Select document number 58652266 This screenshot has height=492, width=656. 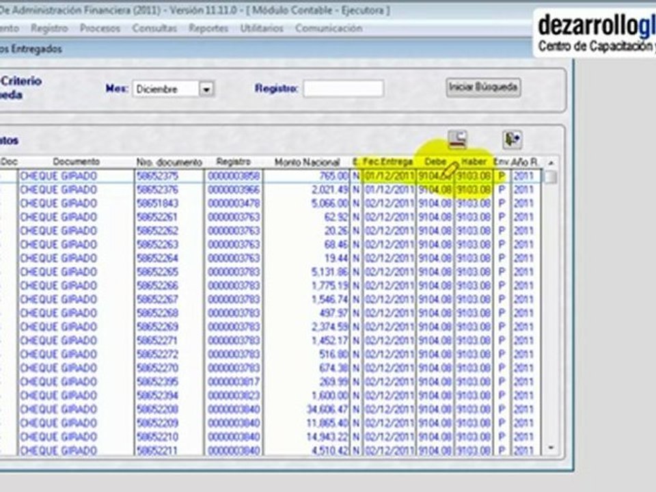point(157,286)
